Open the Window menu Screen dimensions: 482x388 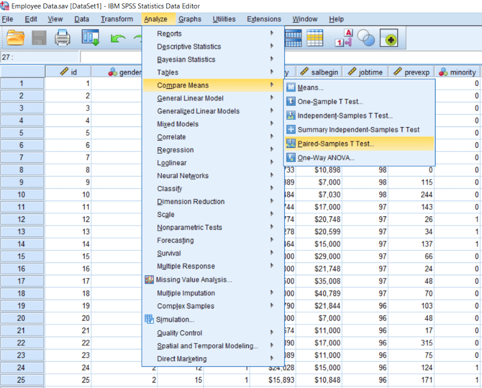tap(305, 19)
